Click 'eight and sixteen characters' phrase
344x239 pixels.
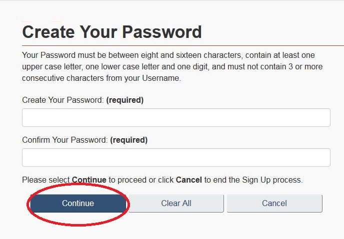click(x=191, y=55)
